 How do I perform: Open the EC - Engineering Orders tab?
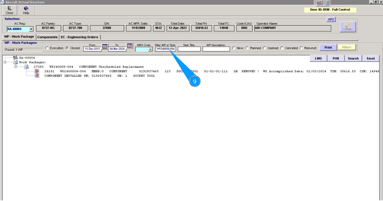[x=80, y=37]
